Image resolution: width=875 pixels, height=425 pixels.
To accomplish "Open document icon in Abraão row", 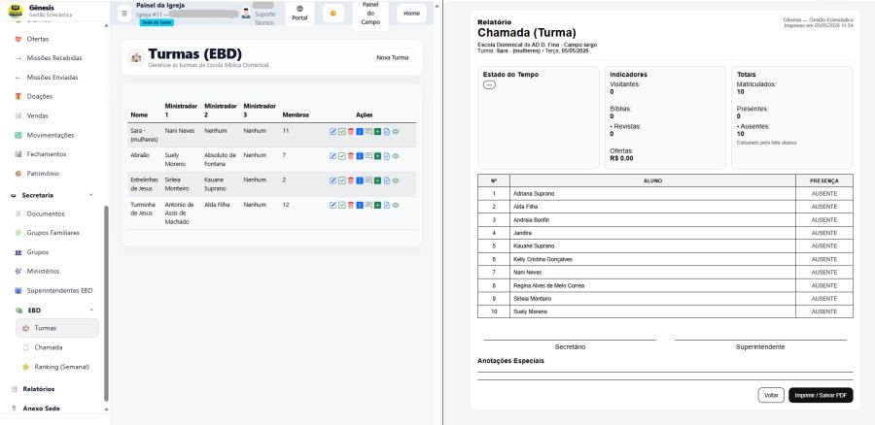I will pyautogui.click(x=387, y=156).
